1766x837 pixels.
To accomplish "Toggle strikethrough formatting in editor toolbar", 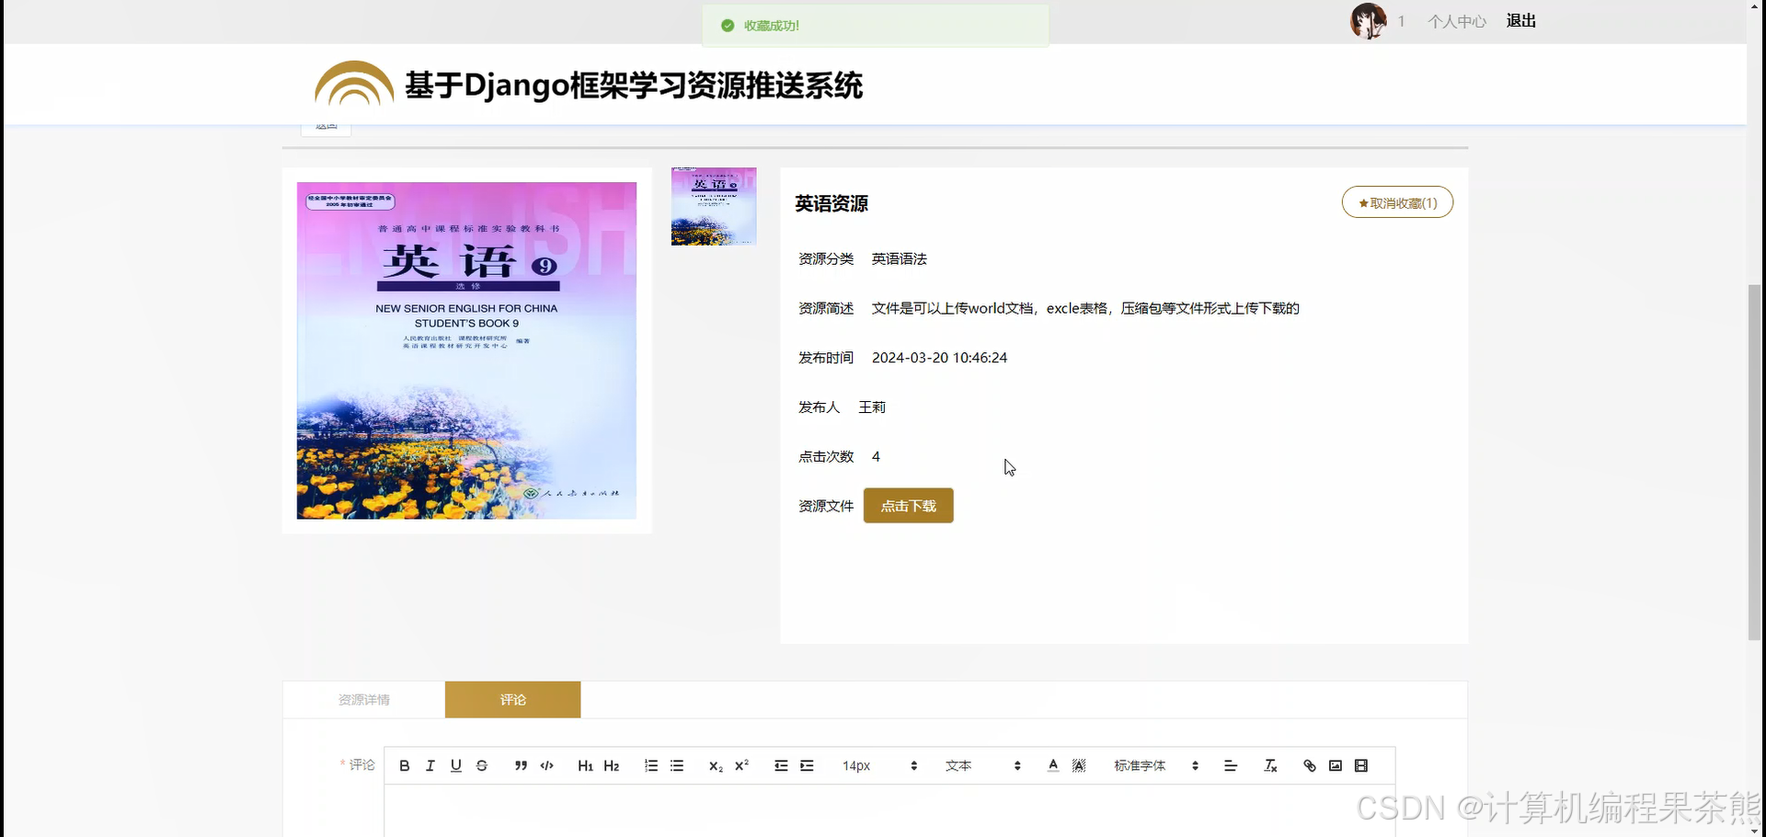I will click(x=481, y=765).
